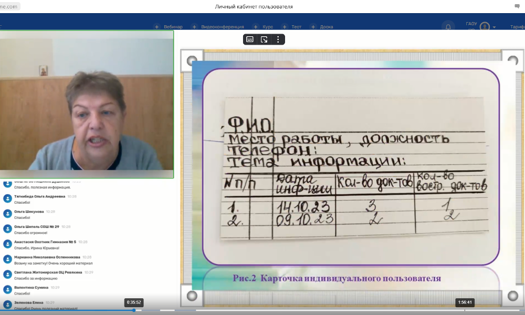Expand the account dropdown arrow beside the avatar
The image size is (525, 315).
click(x=494, y=27)
